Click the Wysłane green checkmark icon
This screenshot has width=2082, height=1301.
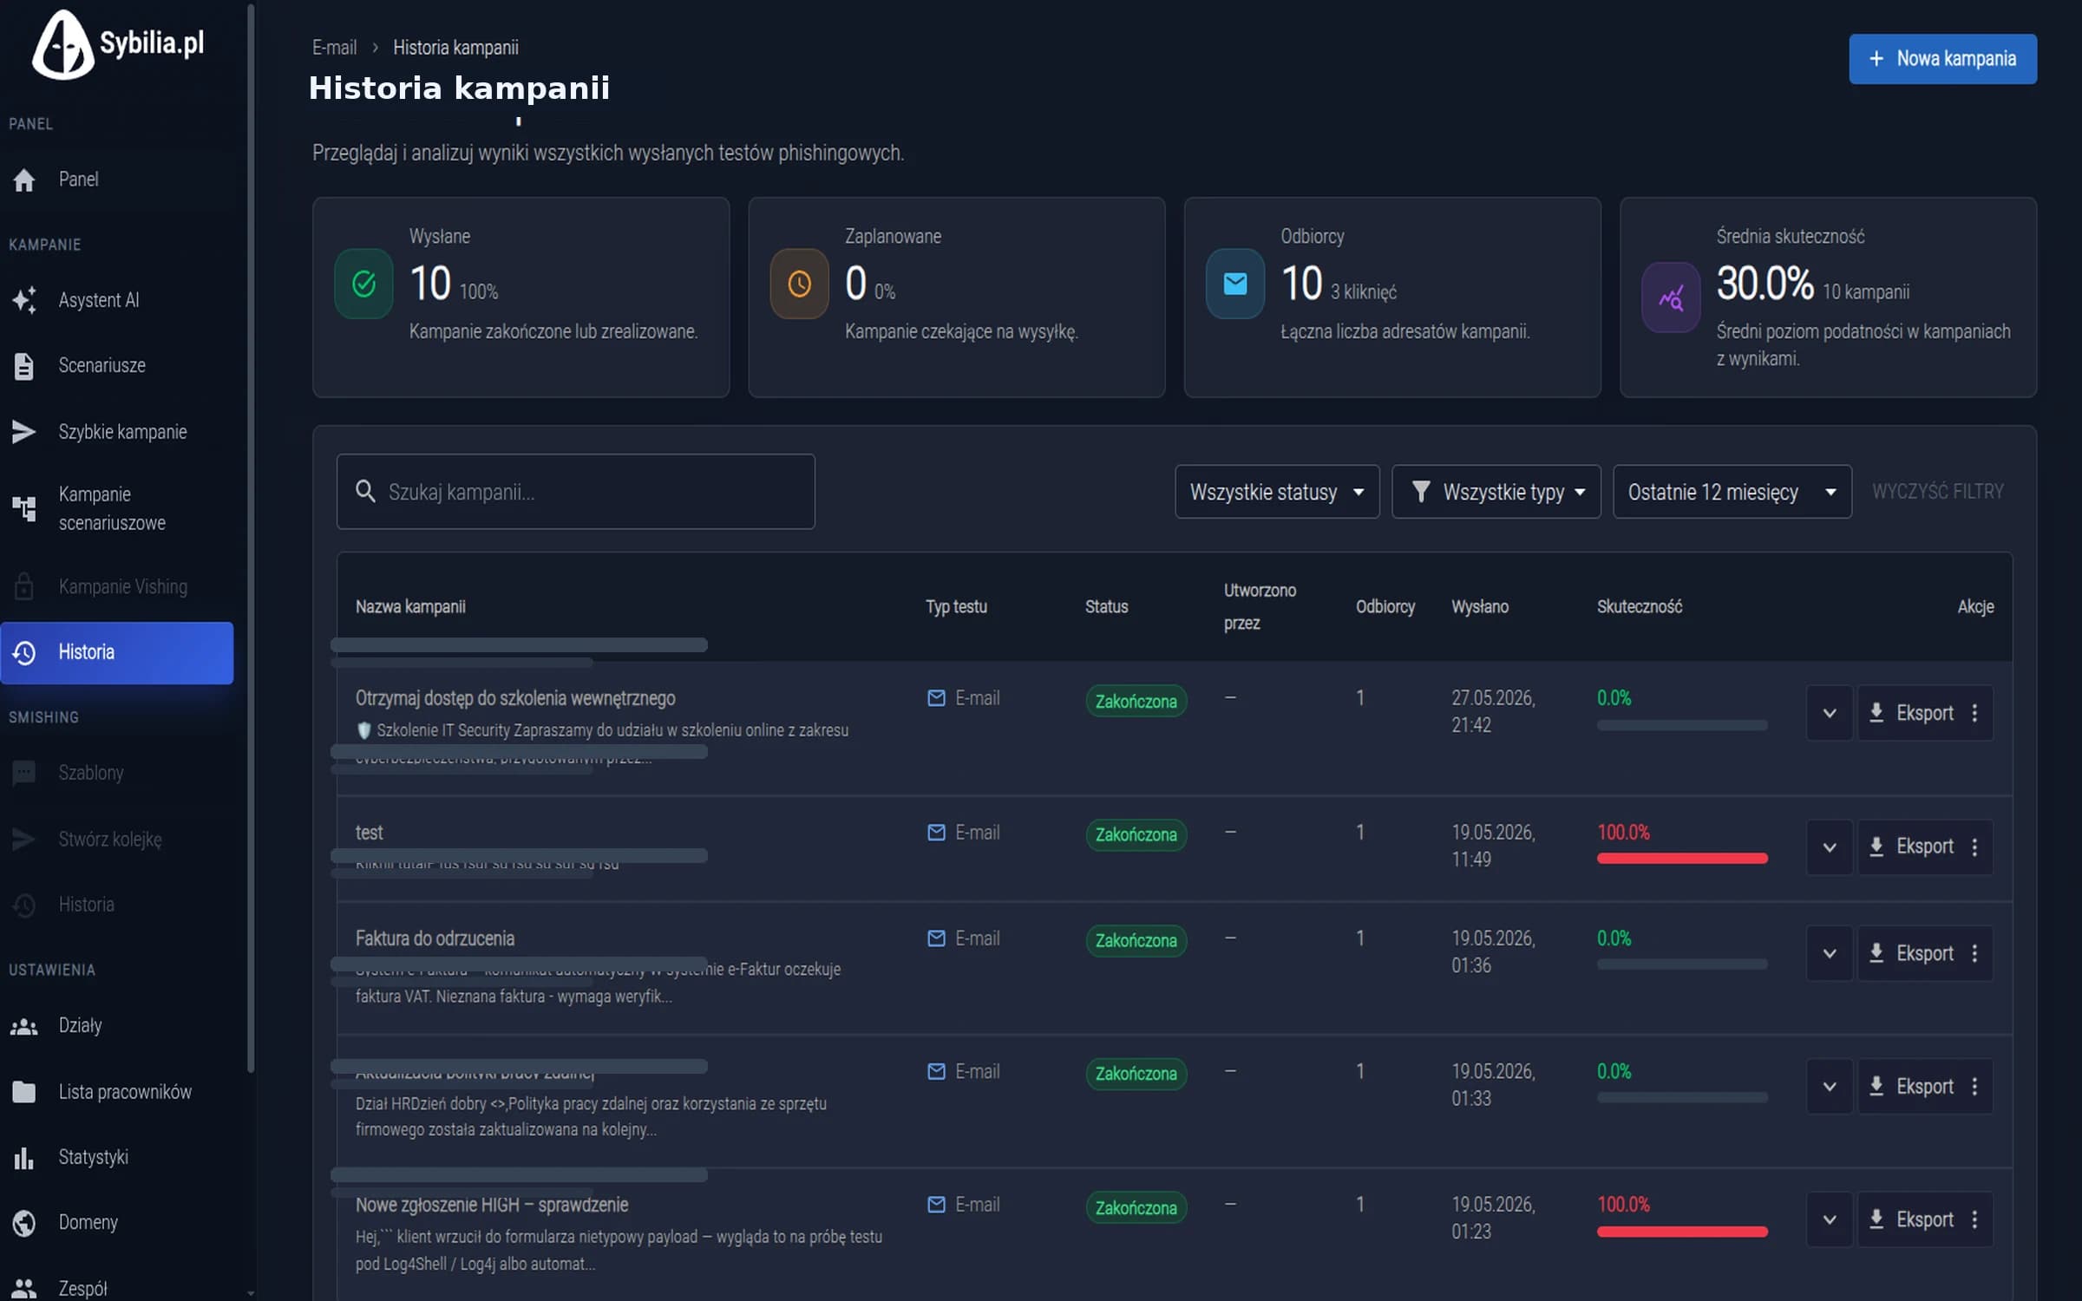point(364,284)
